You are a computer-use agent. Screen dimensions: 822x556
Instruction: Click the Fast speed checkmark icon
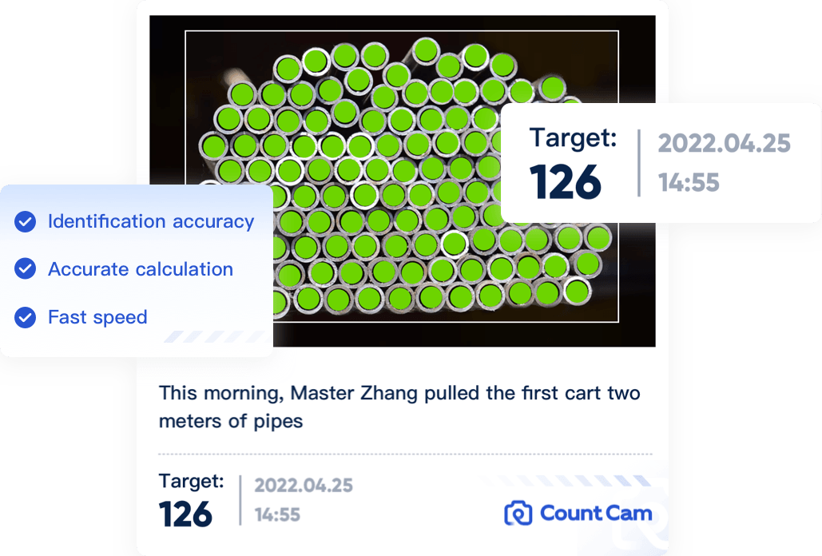pyautogui.click(x=26, y=318)
